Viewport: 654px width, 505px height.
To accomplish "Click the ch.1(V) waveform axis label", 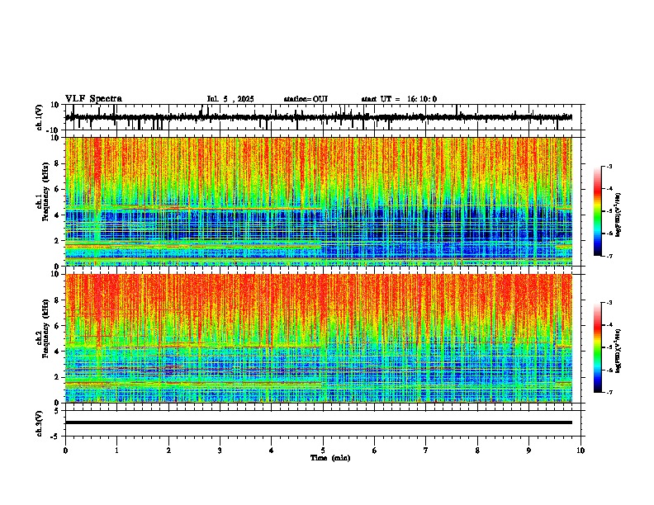I will [x=40, y=117].
